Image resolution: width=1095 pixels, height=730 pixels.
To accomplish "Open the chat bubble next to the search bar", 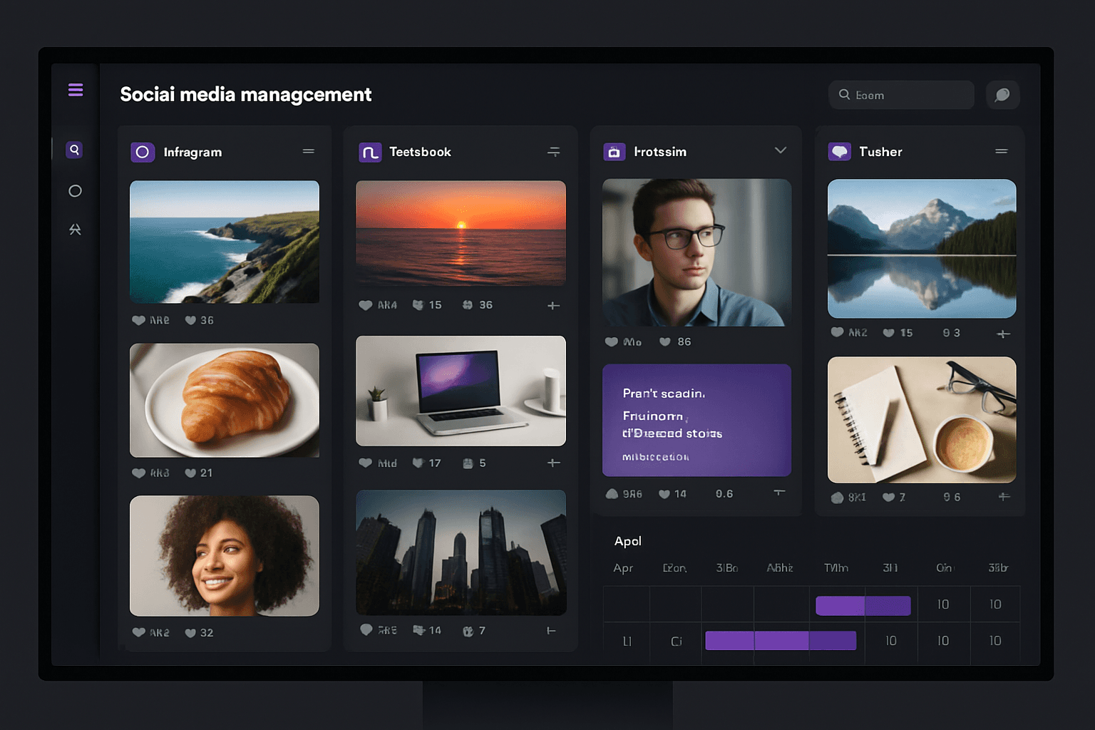I will point(1002,94).
